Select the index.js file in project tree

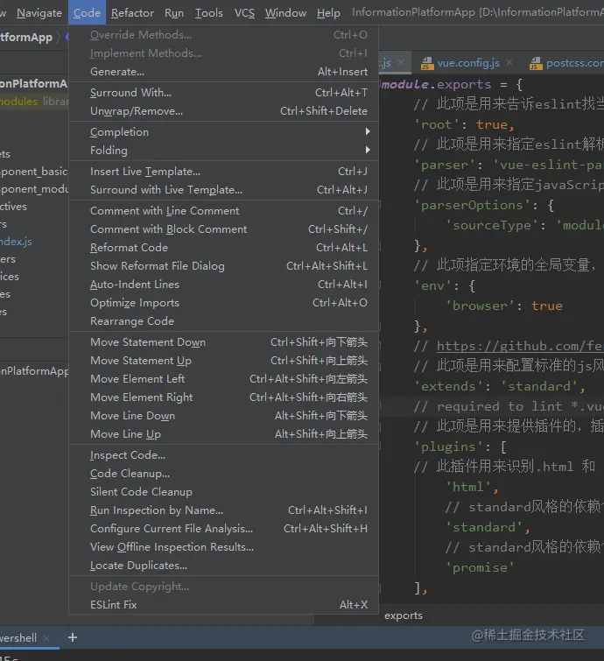[x=16, y=242]
